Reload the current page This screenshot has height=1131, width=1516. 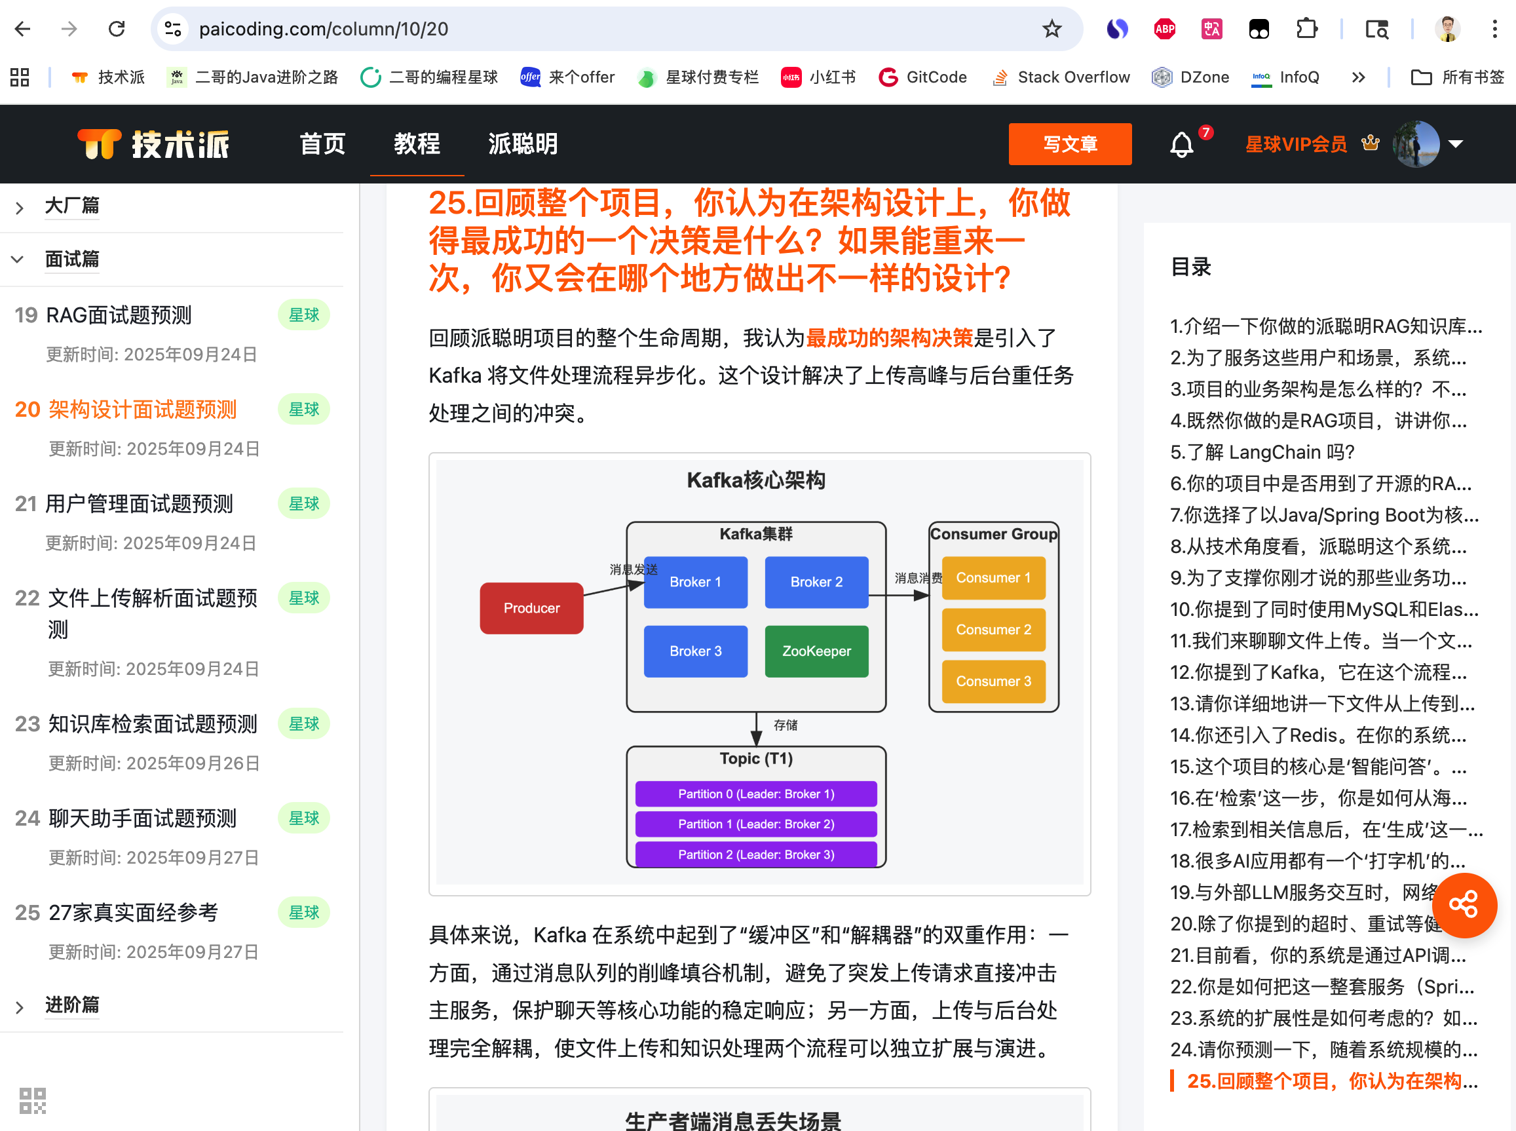click(117, 29)
